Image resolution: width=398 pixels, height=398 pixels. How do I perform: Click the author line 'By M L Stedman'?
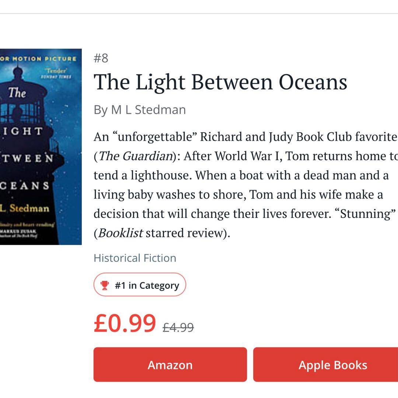click(x=140, y=110)
